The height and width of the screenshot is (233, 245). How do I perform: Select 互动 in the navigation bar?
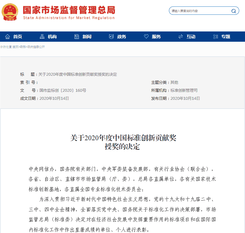(x=191, y=37)
